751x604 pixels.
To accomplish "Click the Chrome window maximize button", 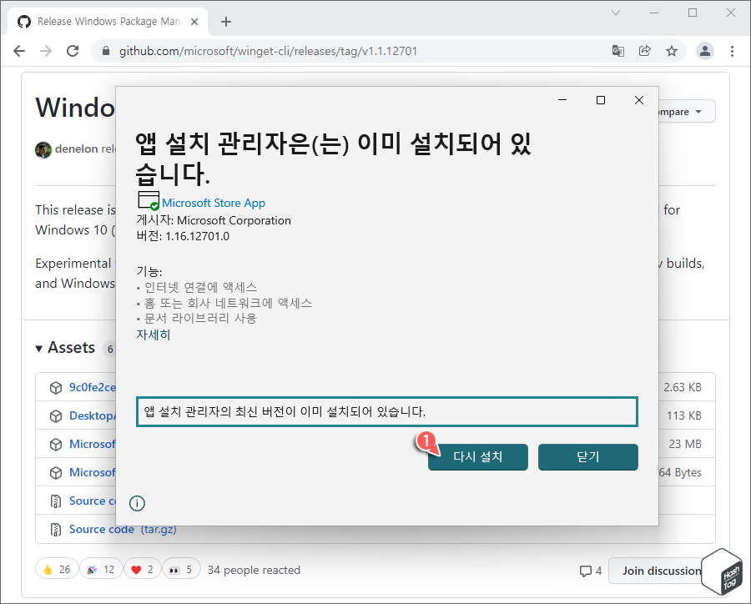I will click(x=693, y=13).
